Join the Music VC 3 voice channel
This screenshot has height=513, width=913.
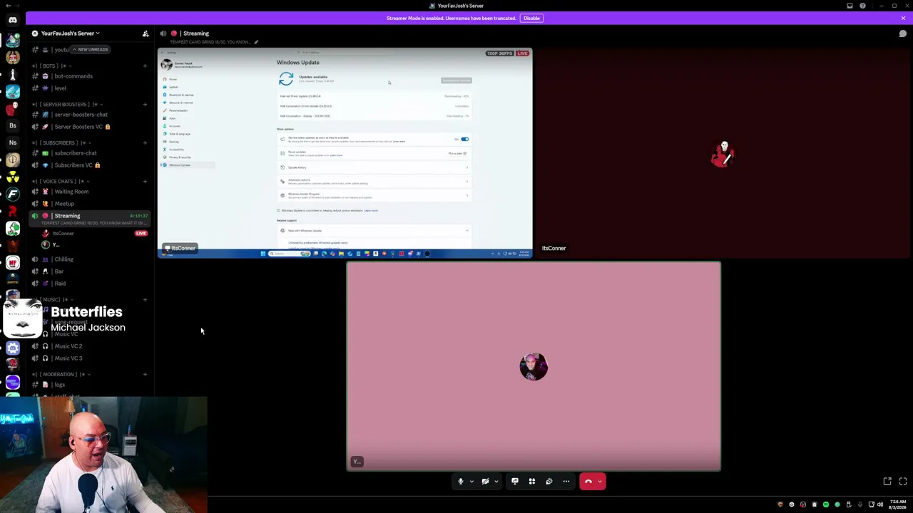[89, 358]
